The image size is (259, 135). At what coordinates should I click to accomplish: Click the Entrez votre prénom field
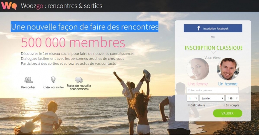213,90
